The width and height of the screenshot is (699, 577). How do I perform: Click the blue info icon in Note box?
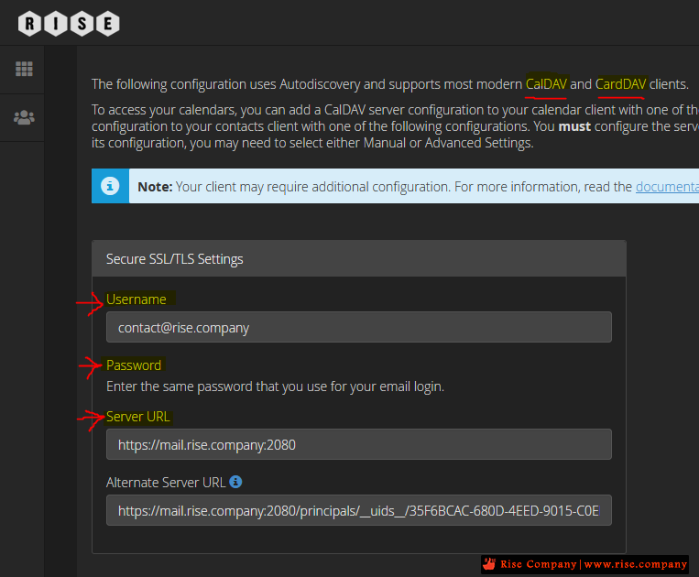click(x=110, y=186)
